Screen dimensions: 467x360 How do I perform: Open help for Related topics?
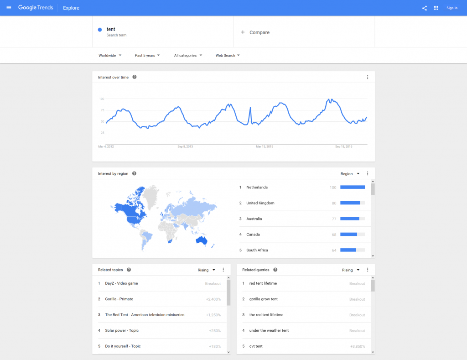pyautogui.click(x=129, y=270)
